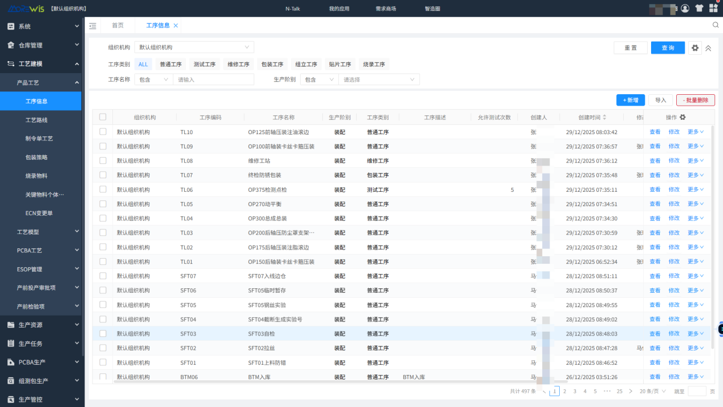Open 需求商场 in the top navigation
Screen dimensions: 723x407
[386, 9]
